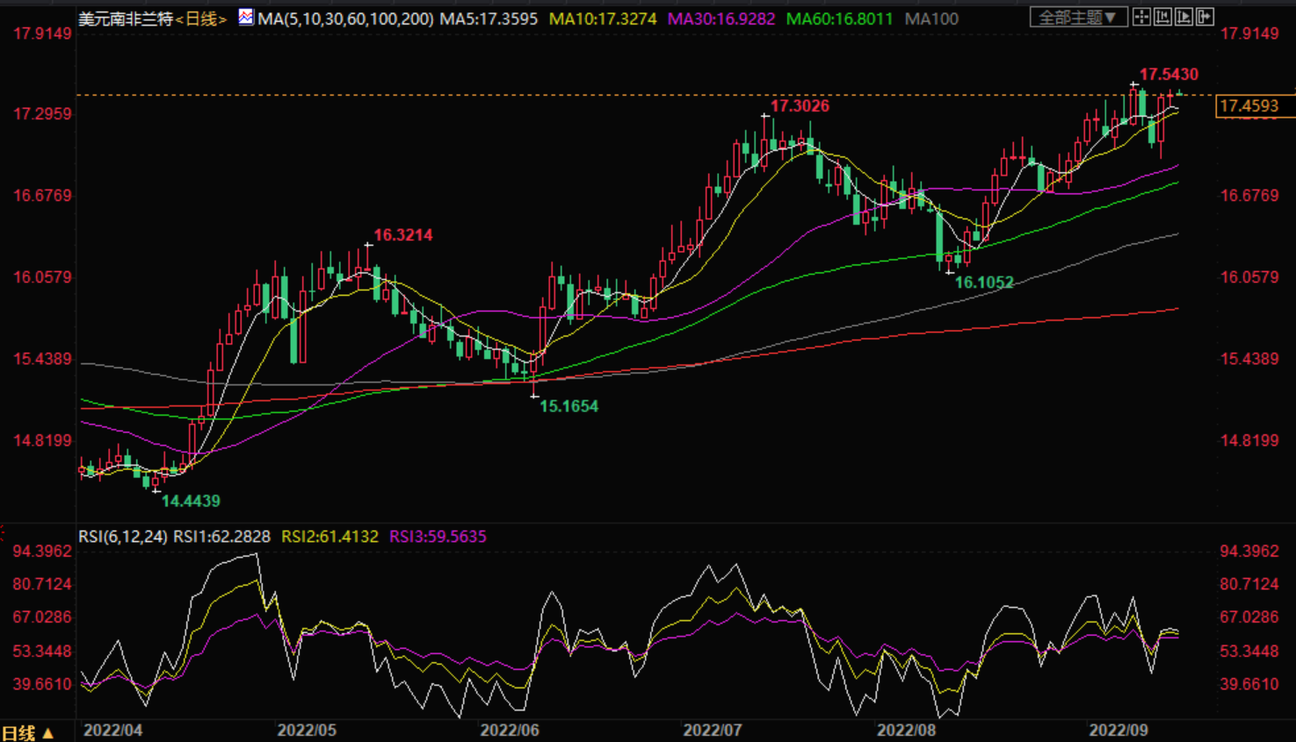
Task: Click the crosshair cursor icon
Action: pos(1141,17)
